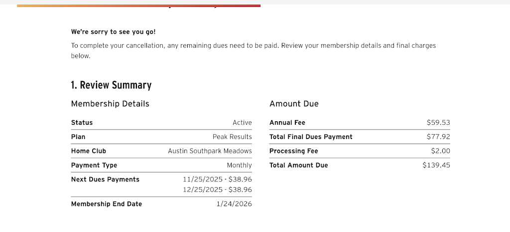Image resolution: width=510 pixels, height=232 pixels.
Task: Click the Next Dues Payments label
Action: click(105, 179)
